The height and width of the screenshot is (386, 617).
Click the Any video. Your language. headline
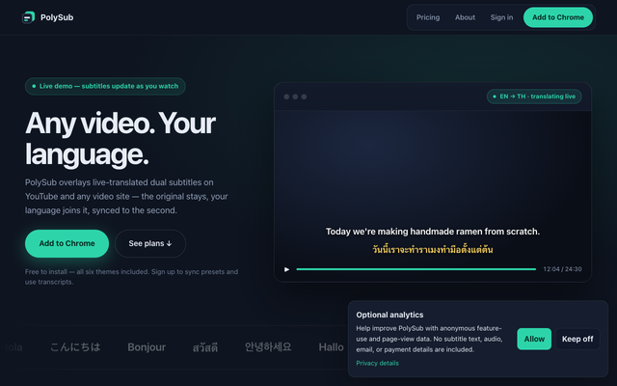(120, 139)
